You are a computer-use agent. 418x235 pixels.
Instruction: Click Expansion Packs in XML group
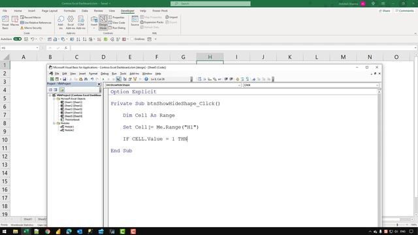tap(152, 22)
